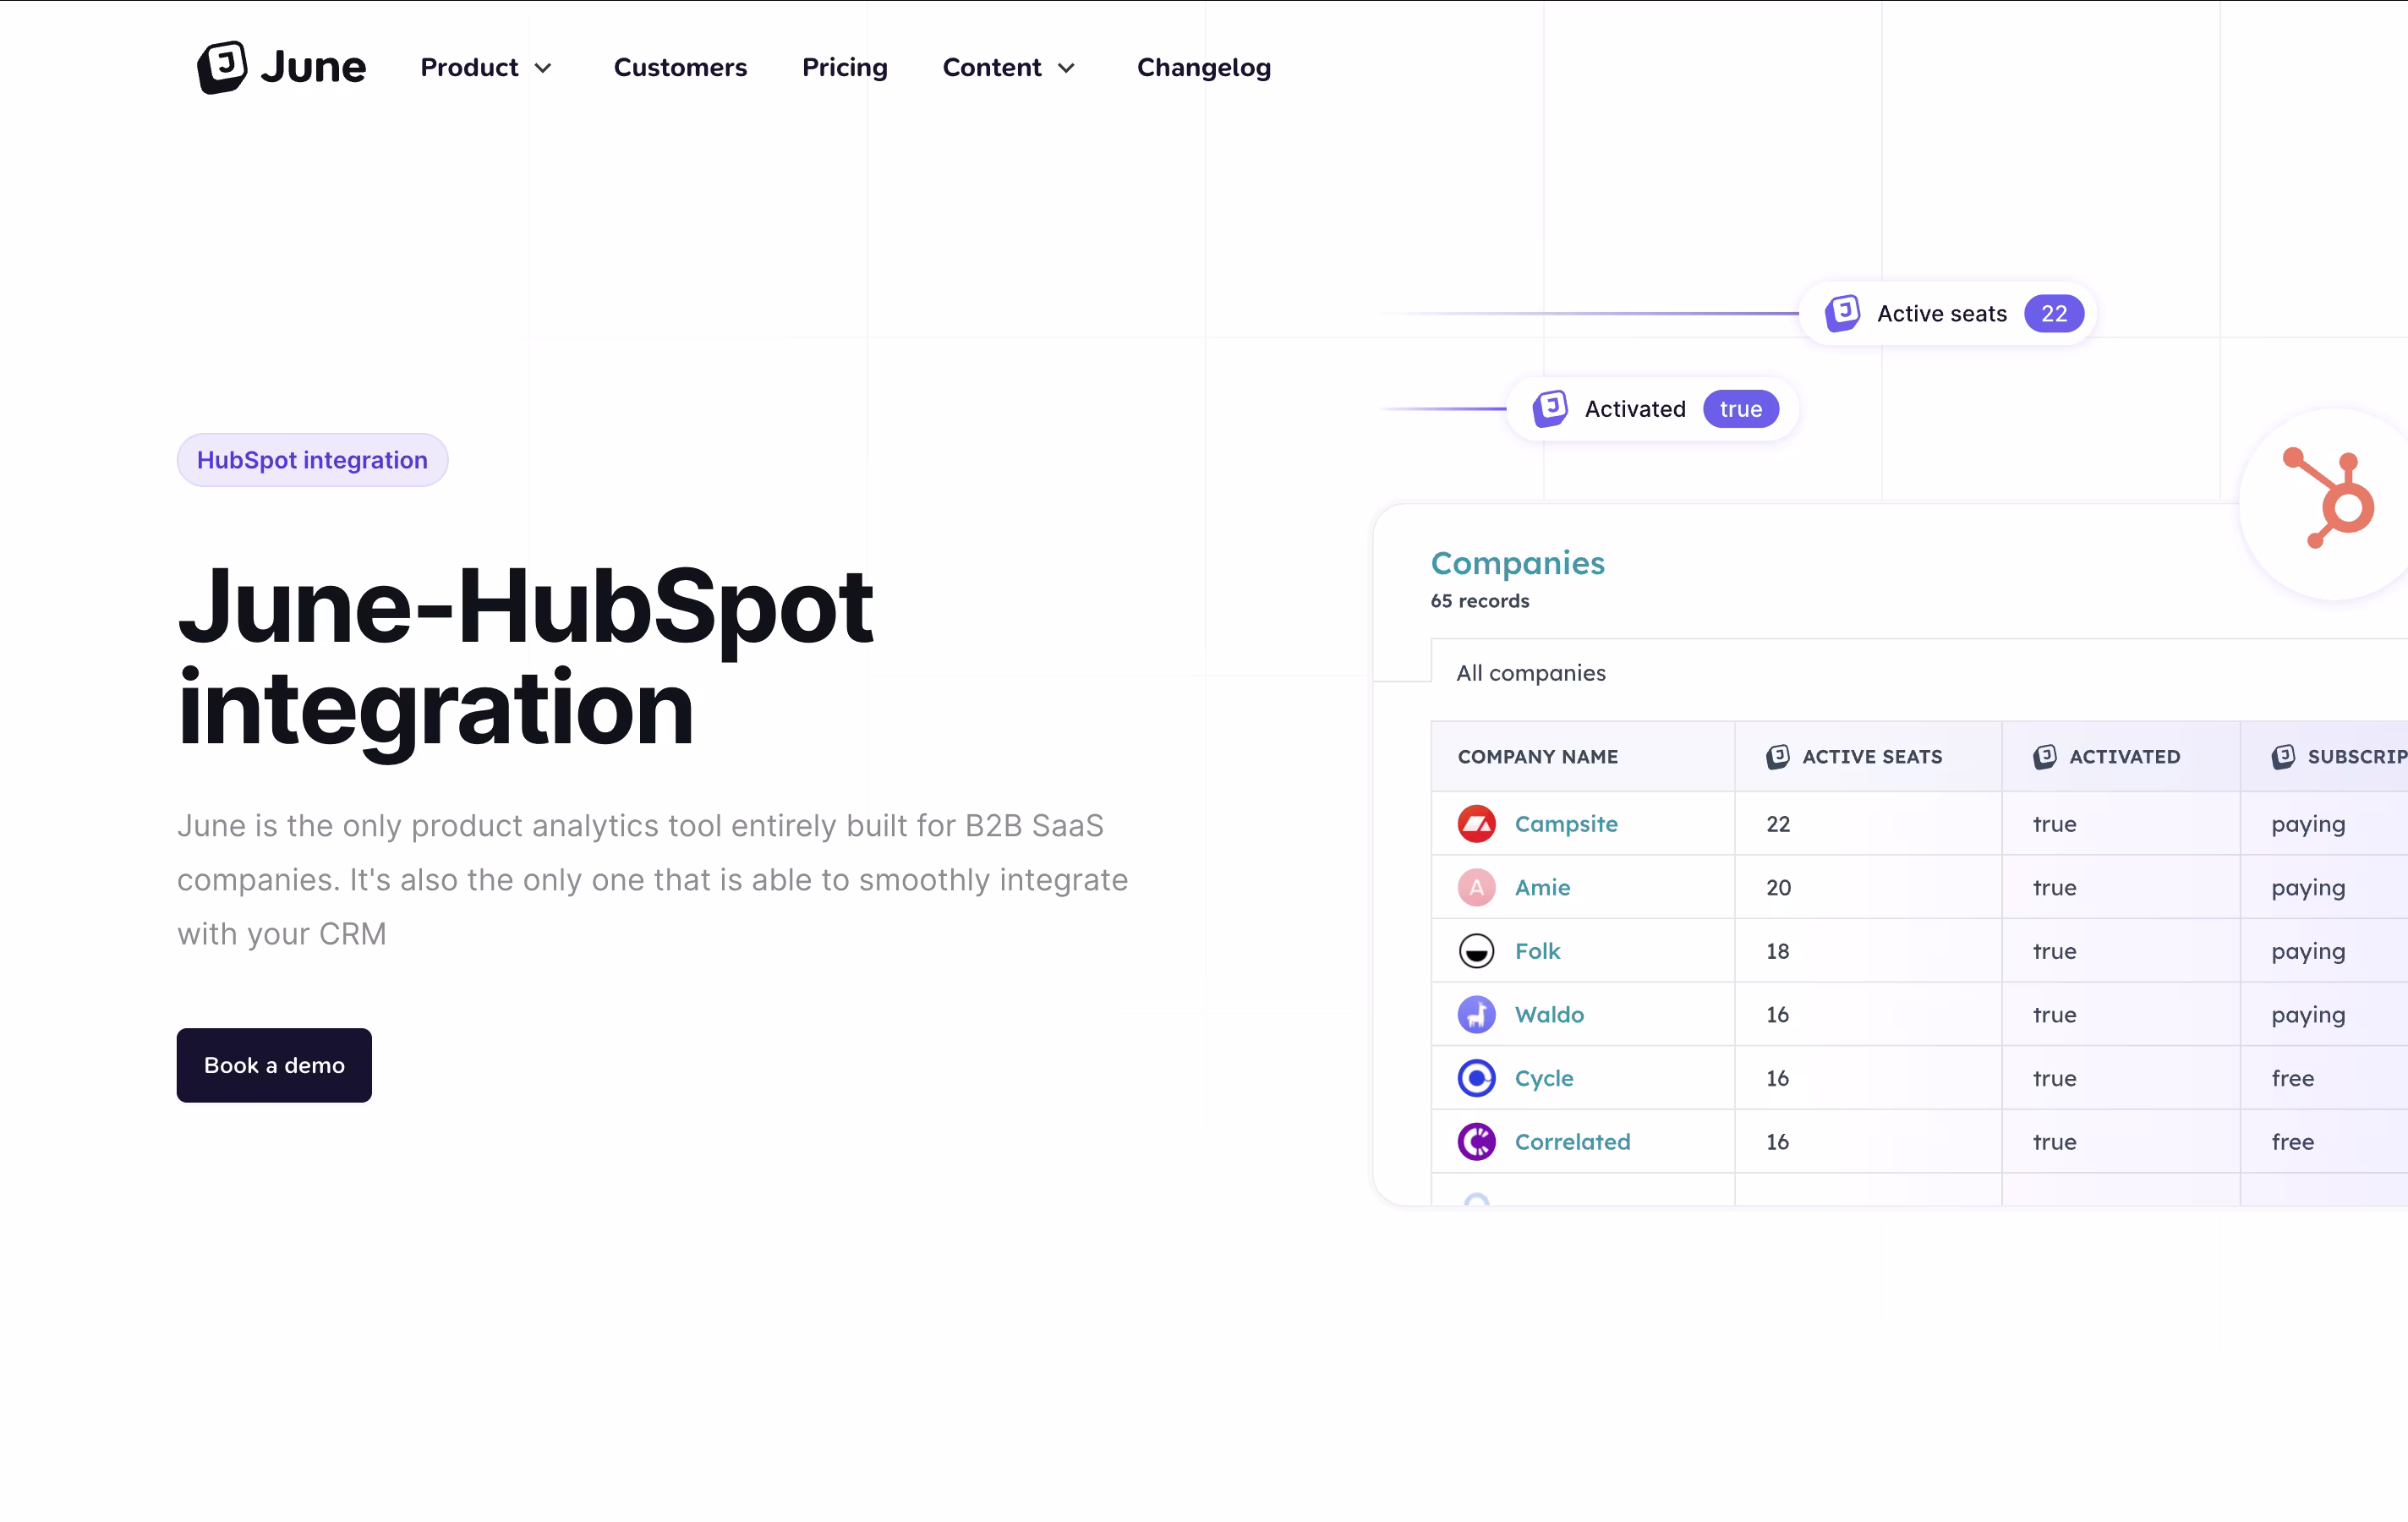Open the Product dropdown menu
The image size is (2408, 1522).
(486, 67)
